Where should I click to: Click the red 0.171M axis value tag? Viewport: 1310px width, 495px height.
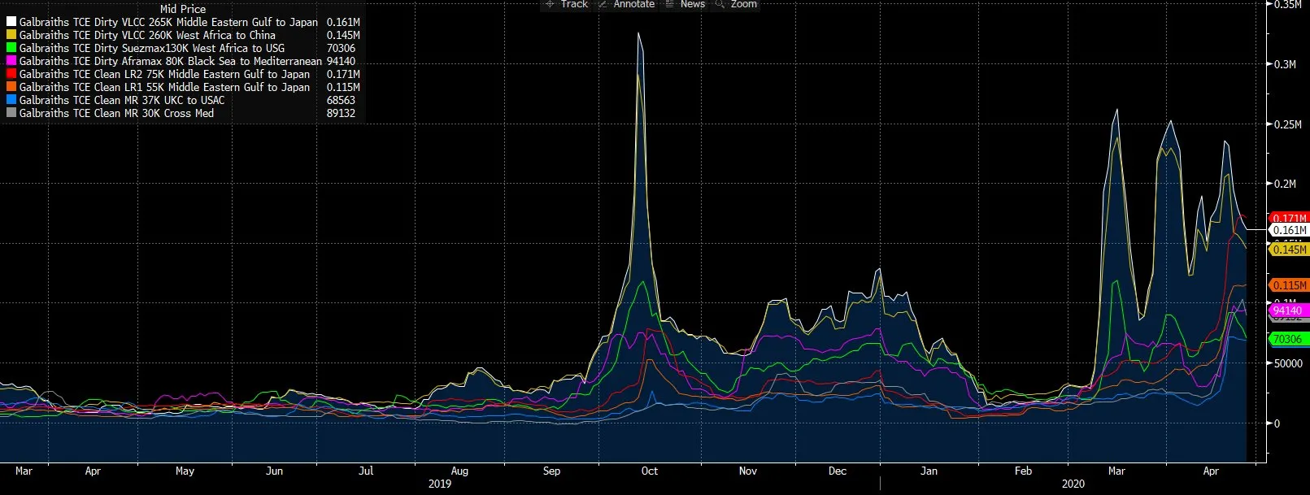[1289, 217]
